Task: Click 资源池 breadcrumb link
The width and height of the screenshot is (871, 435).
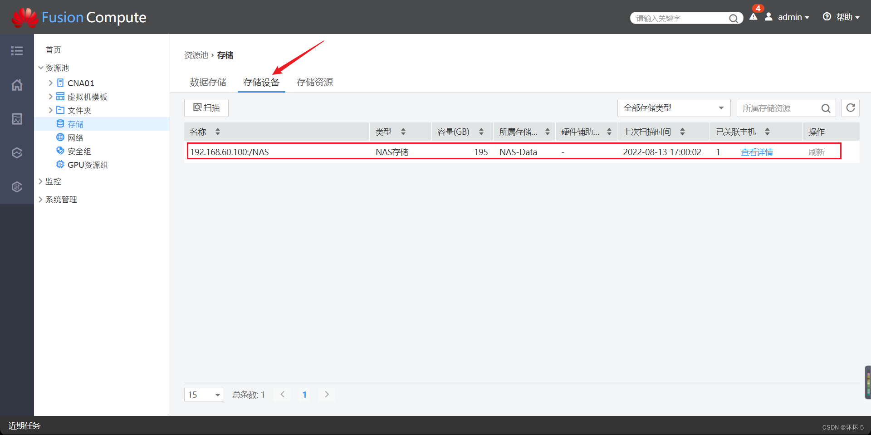Action: pyautogui.click(x=196, y=55)
